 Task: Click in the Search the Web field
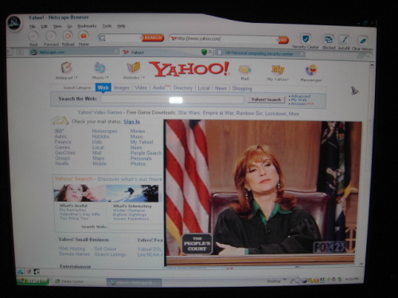(172, 99)
